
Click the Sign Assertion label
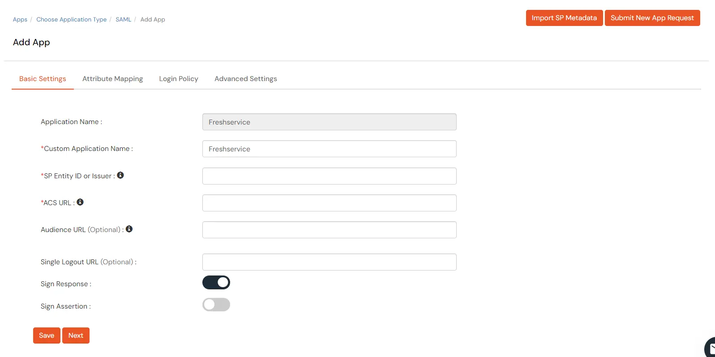(x=66, y=306)
